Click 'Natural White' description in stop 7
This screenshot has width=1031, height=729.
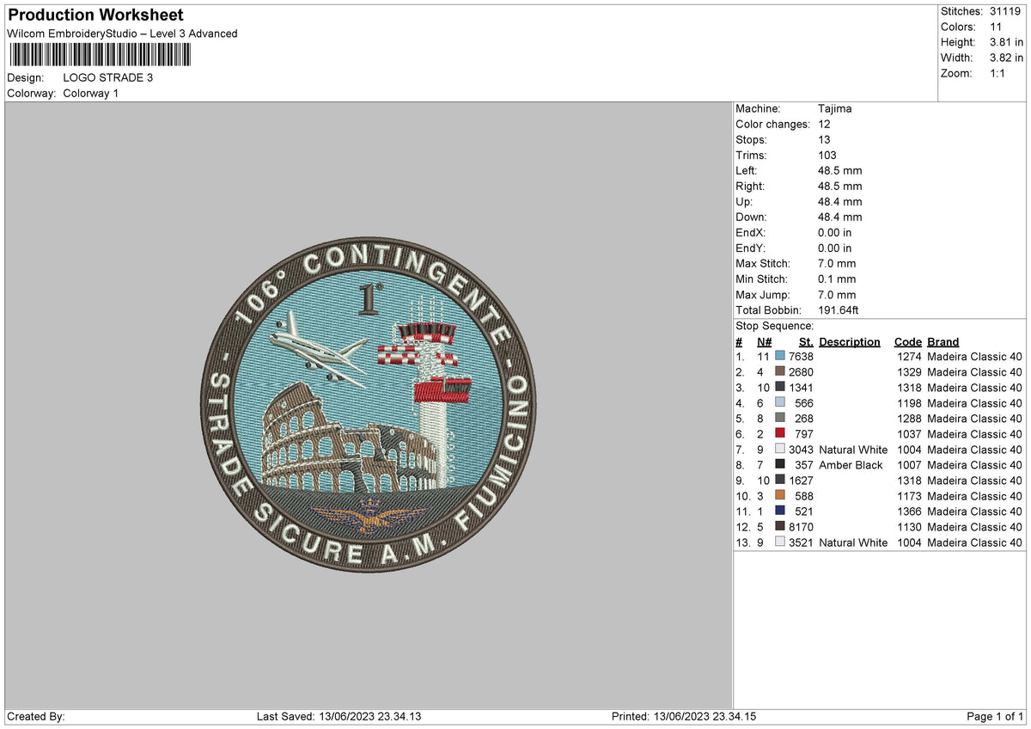pyautogui.click(x=853, y=449)
